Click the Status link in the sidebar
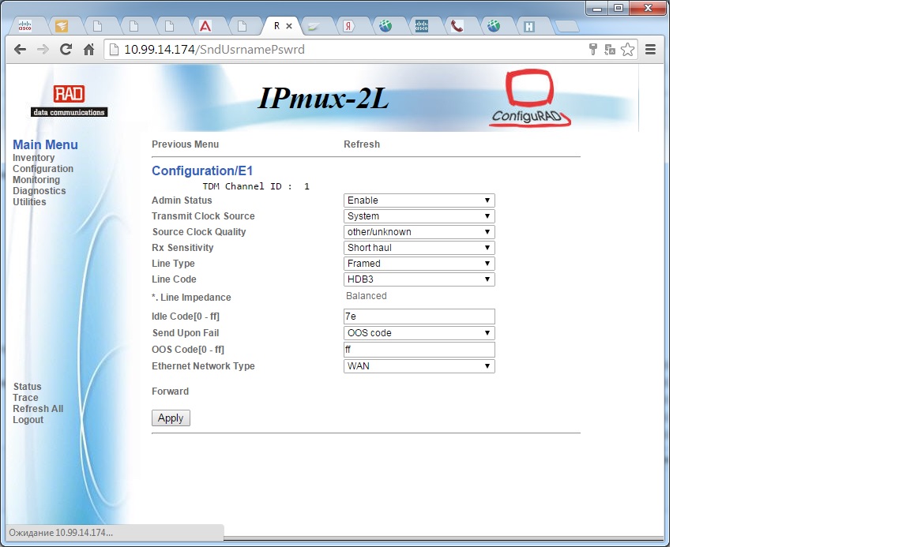Screen dimensions: 910x547 [28, 386]
